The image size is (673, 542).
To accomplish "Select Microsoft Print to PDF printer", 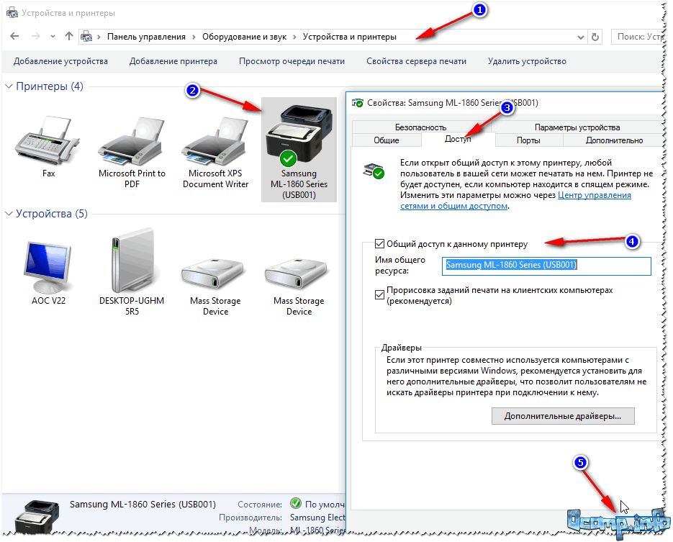I will [x=132, y=140].
